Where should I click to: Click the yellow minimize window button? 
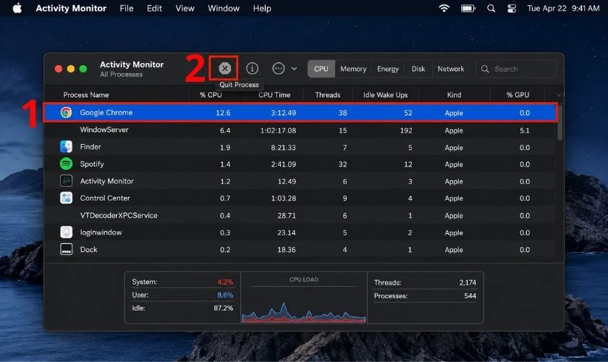[71, 69]
